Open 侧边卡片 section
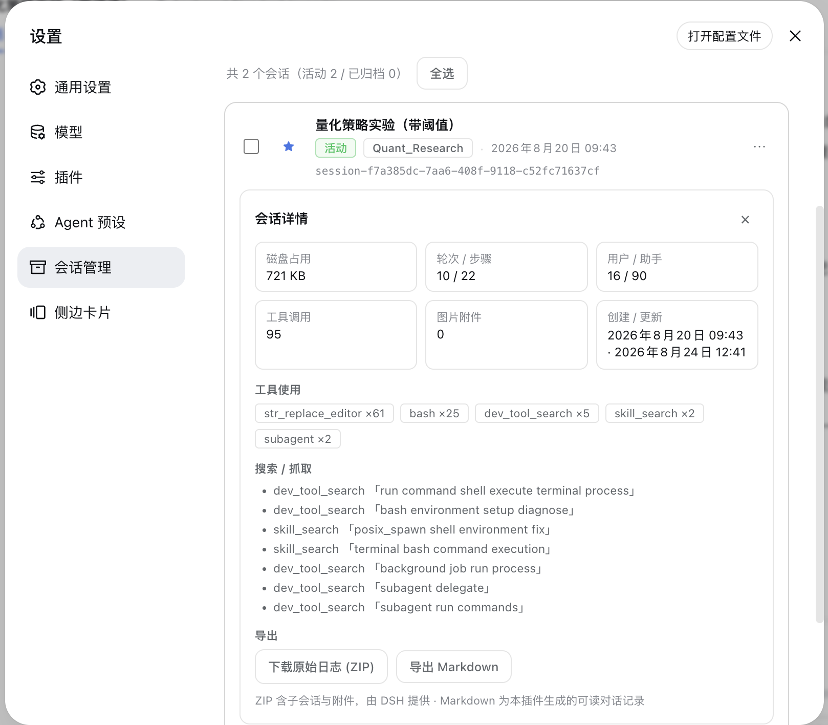 [x=101, y=312]
